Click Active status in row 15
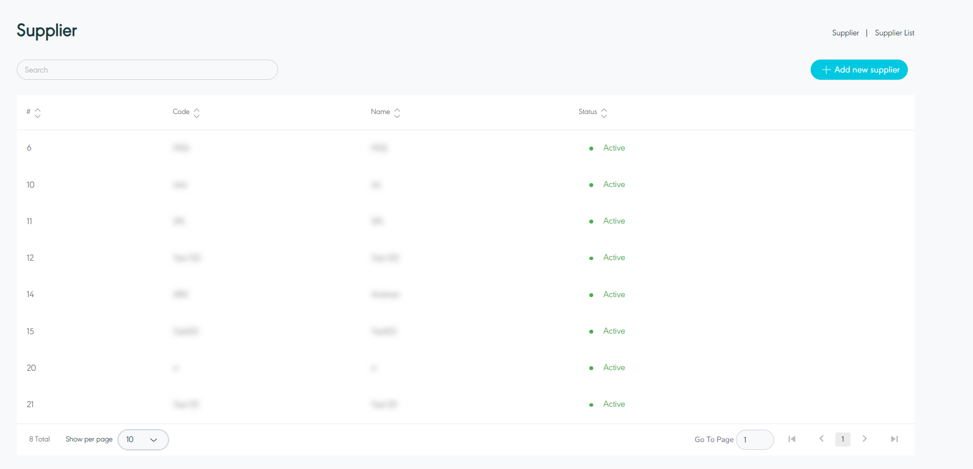The image size is (973, 469). tap(614, 331)
